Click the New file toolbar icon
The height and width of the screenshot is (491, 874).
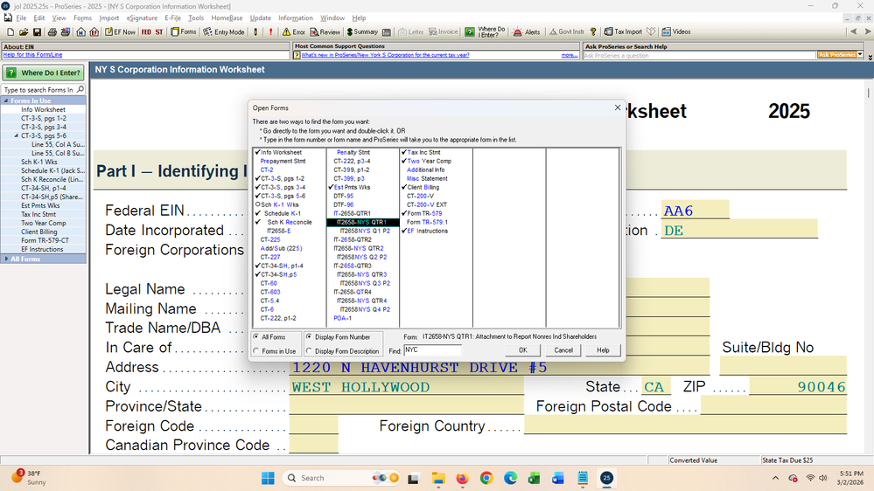(x=10, y=32)
